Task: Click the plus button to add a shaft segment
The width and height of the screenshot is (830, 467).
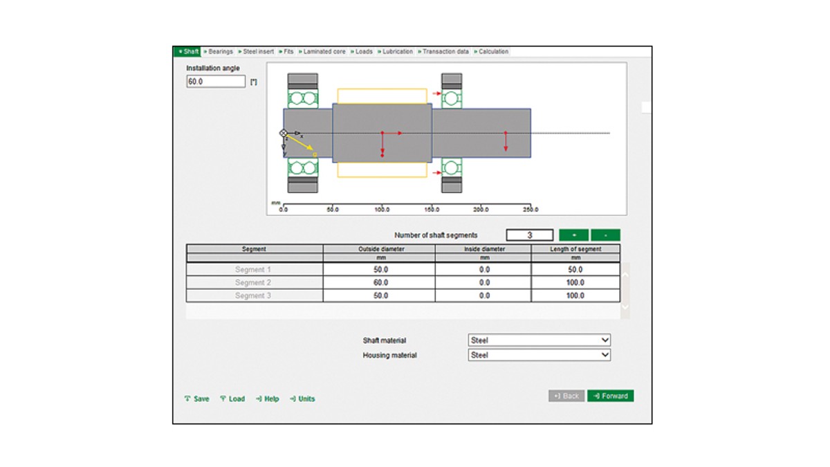Action: [x=573, y=235]
